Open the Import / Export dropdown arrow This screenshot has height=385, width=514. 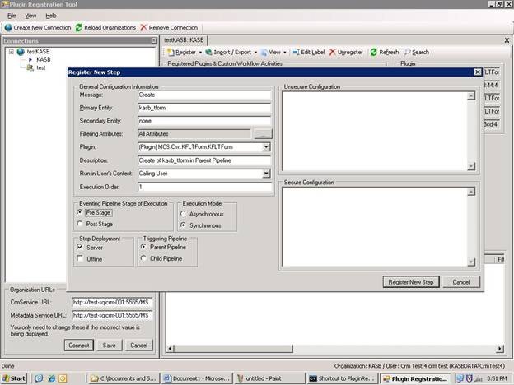[255, 53]
